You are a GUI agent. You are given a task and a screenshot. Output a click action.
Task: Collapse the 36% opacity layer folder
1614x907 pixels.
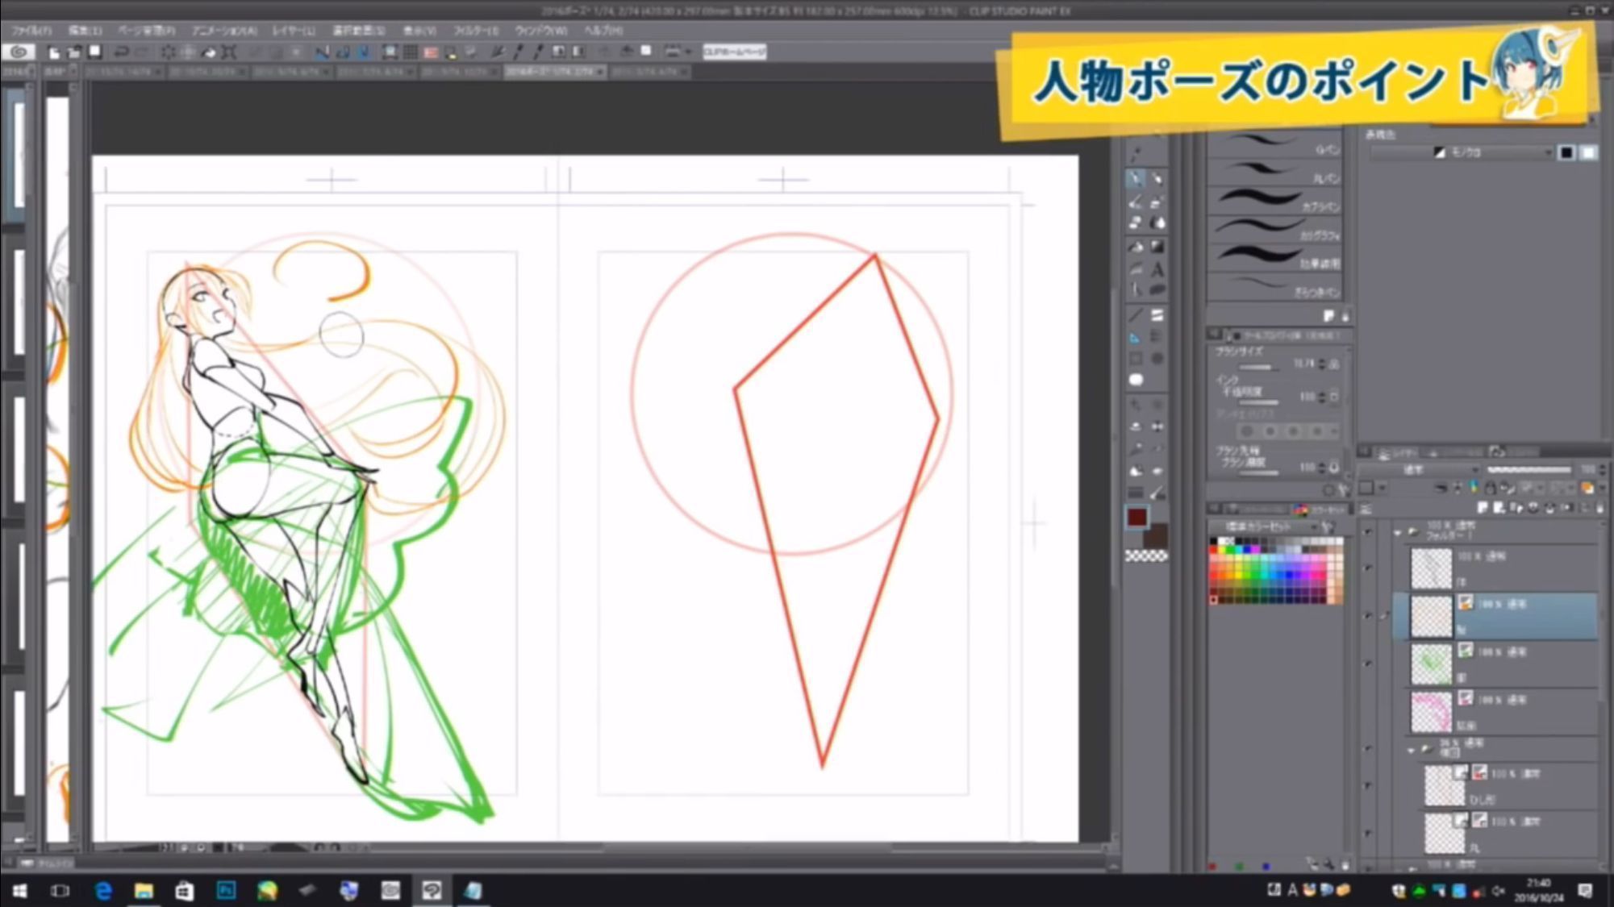tap(1411, 750)
